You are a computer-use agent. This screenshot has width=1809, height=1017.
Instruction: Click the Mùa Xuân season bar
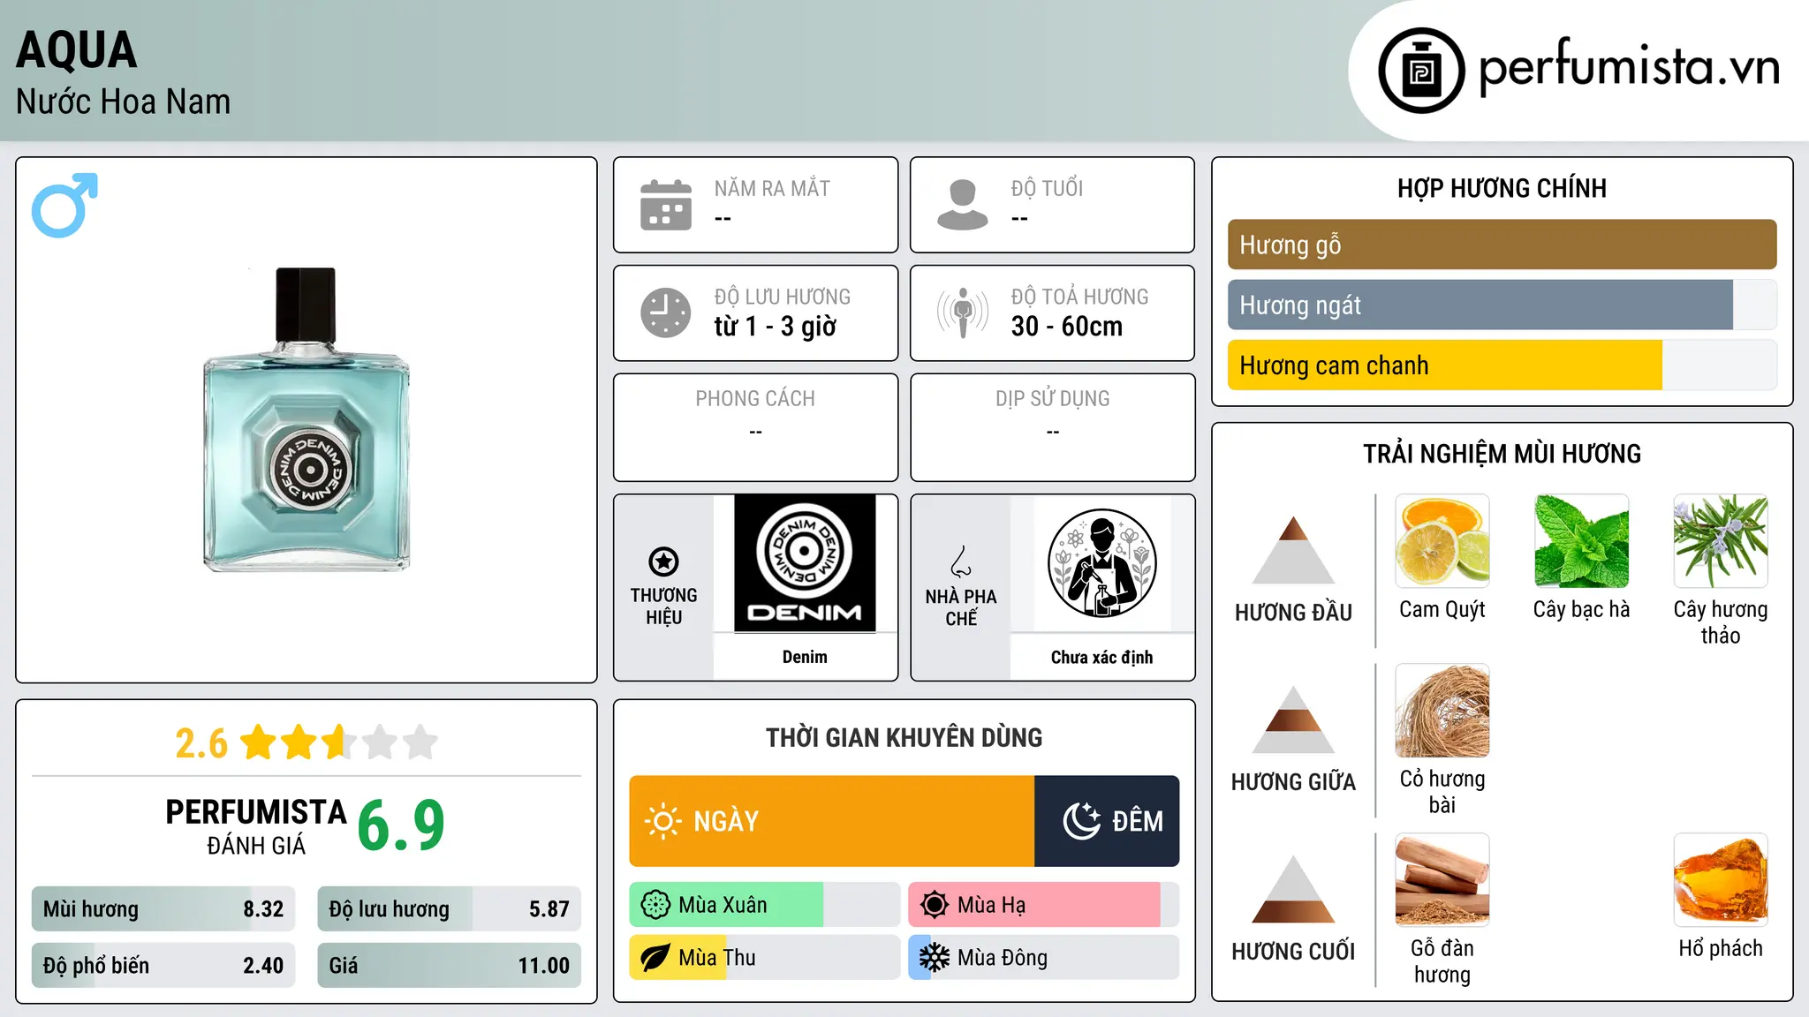tap(765, 905)
